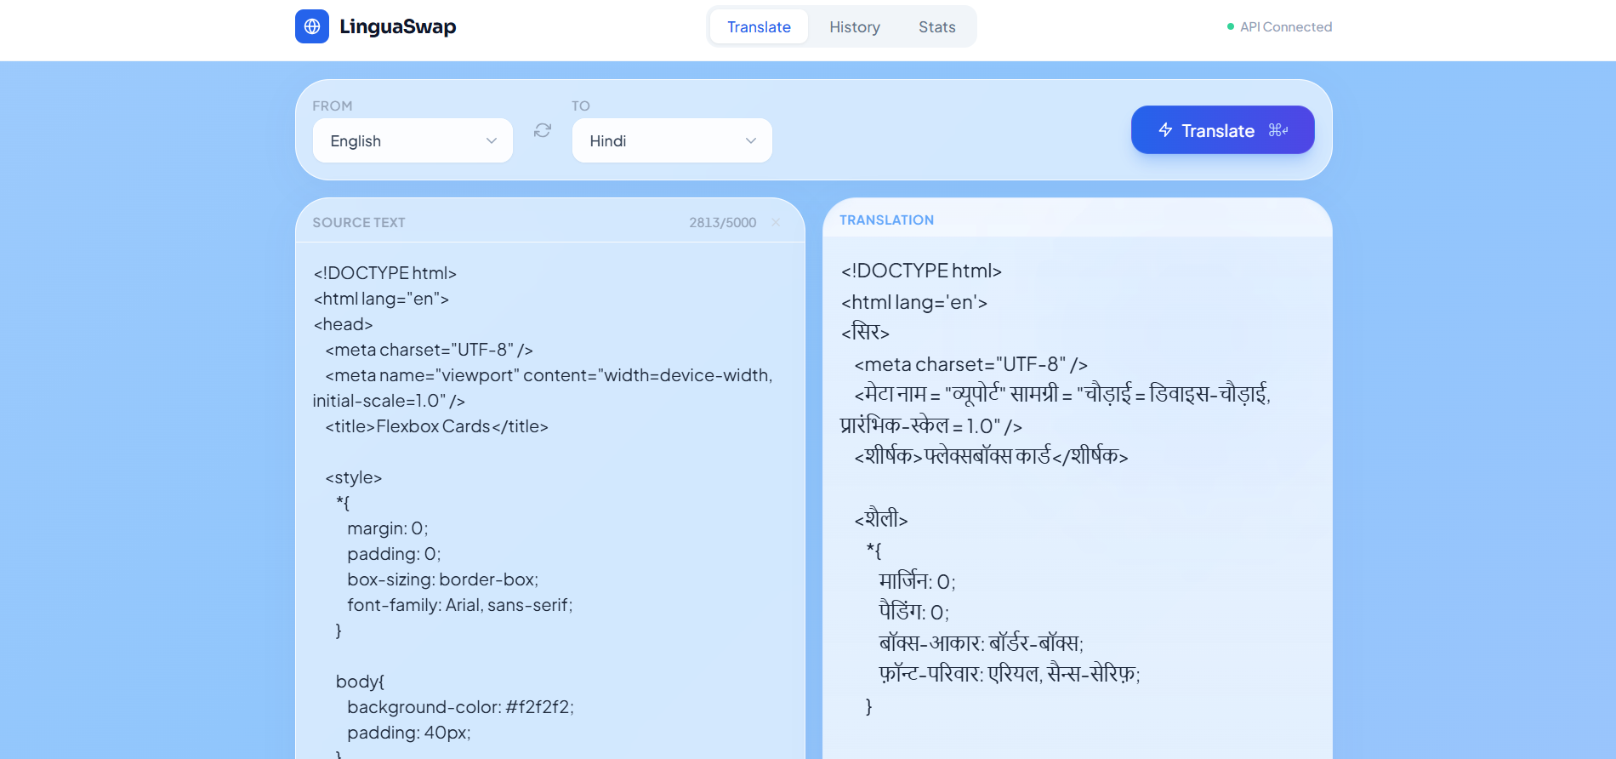
Task: Open the Stats tab
Action: (936, 27)
